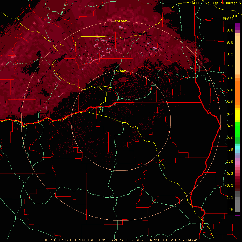Click the -1.3 value on the legend
The image size is (242, 242).
(229, 197)
